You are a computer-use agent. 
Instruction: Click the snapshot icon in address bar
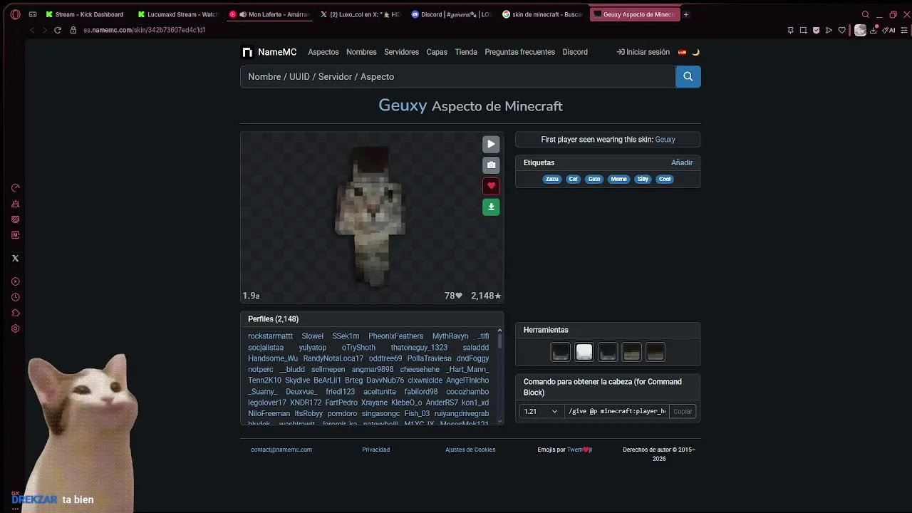coord(803,30)
